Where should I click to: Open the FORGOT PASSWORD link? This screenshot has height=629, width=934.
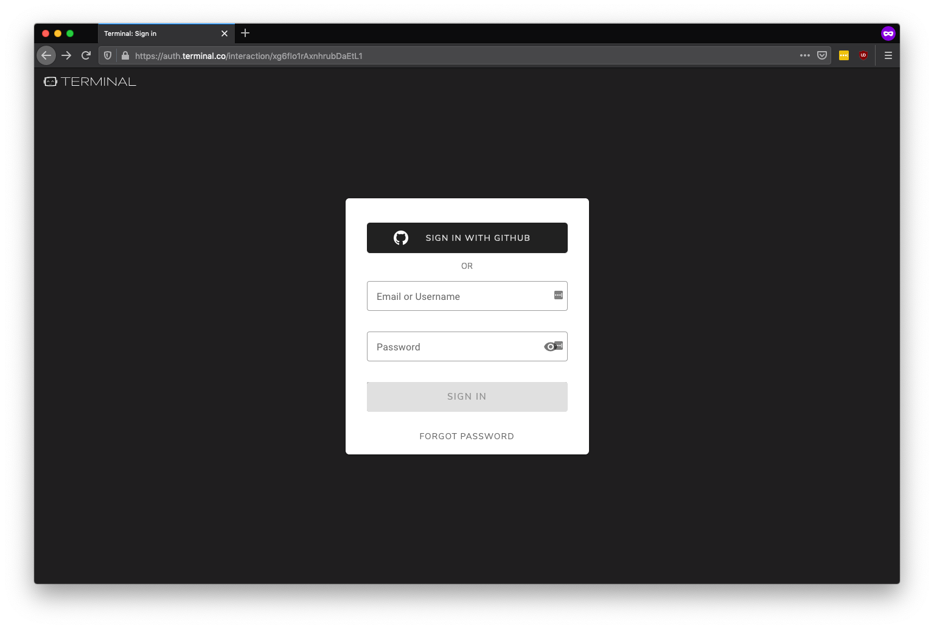467,436
